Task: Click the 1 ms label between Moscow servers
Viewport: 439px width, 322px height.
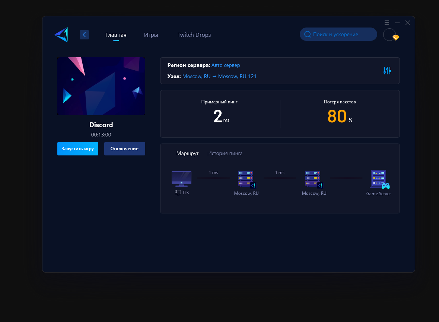Action: click(280, 173)
